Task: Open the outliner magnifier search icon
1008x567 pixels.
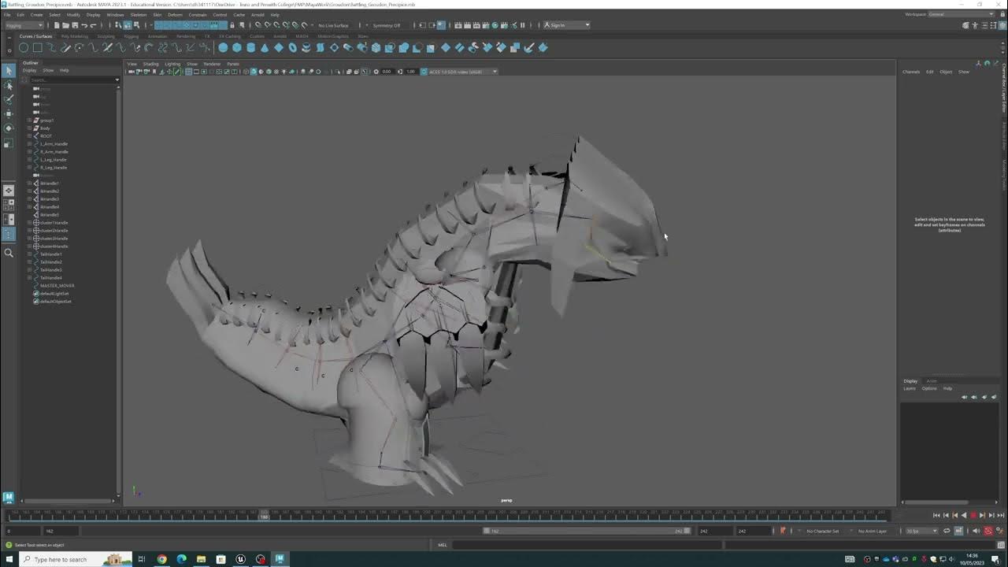Action: (x=9, y=253)
